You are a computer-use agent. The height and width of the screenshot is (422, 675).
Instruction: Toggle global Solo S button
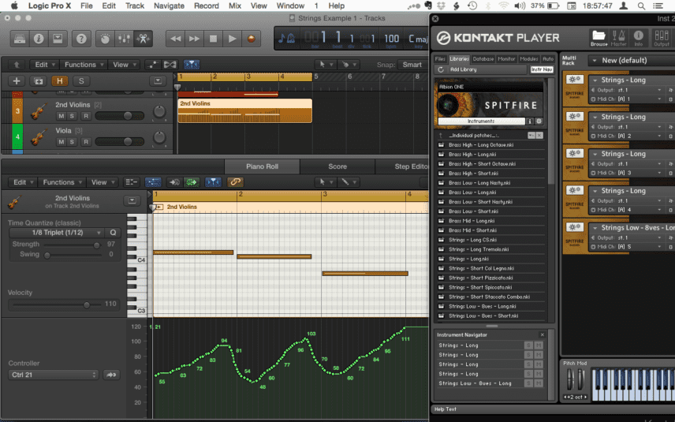point(81,80)
